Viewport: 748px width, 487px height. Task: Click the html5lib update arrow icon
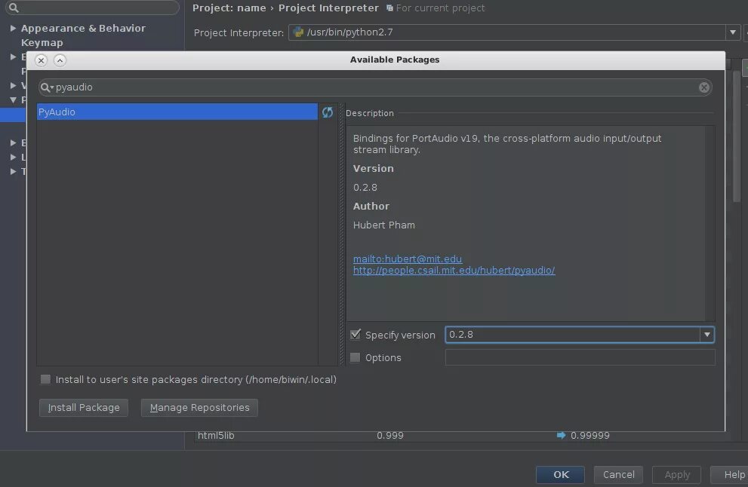click(x=561, y=435)
